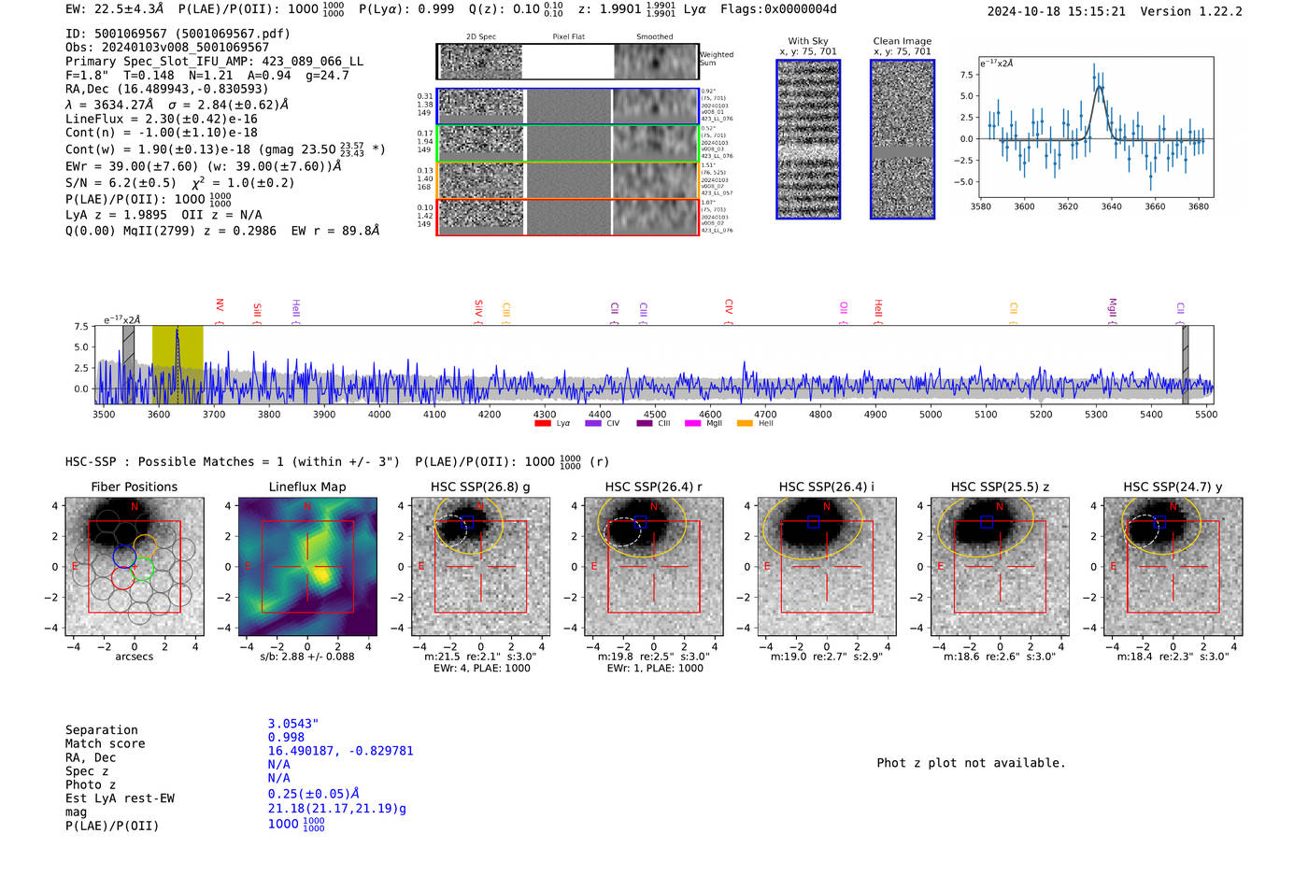
Task: Click the Match score value 0.998
Action: click(x=286, y=738)
